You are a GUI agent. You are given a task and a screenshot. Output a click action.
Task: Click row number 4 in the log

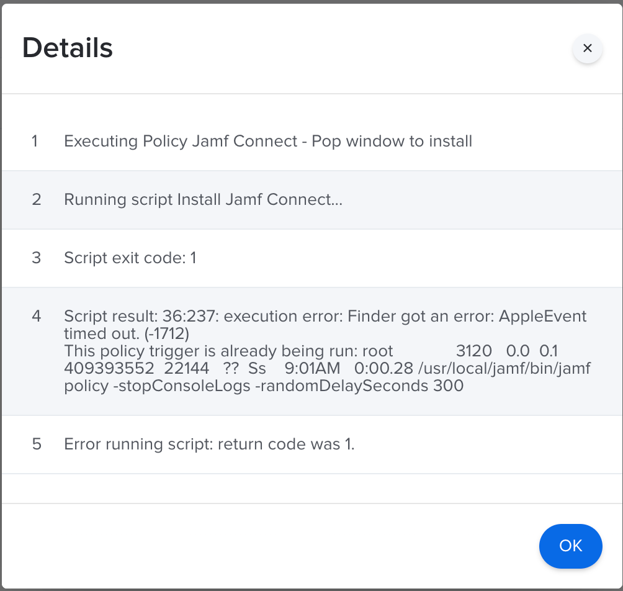point(36,317)
